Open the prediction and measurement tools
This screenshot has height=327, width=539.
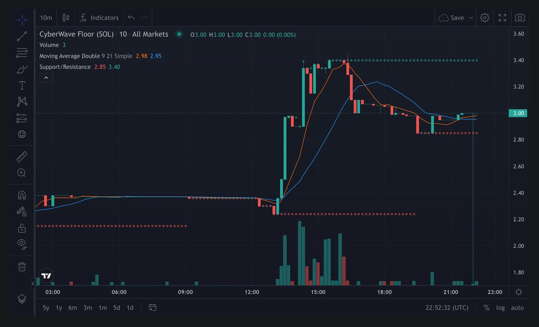point(22,118)
